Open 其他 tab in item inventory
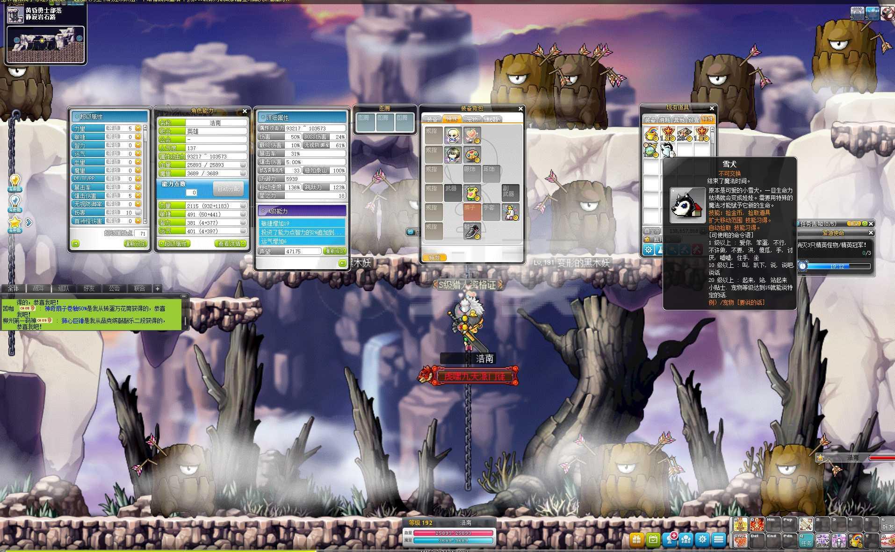The image size is (895, 552). [678, 120]
